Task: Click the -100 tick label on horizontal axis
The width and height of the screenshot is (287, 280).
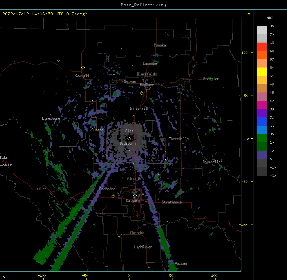Action: pyautogui.click(x=42, y=275)
